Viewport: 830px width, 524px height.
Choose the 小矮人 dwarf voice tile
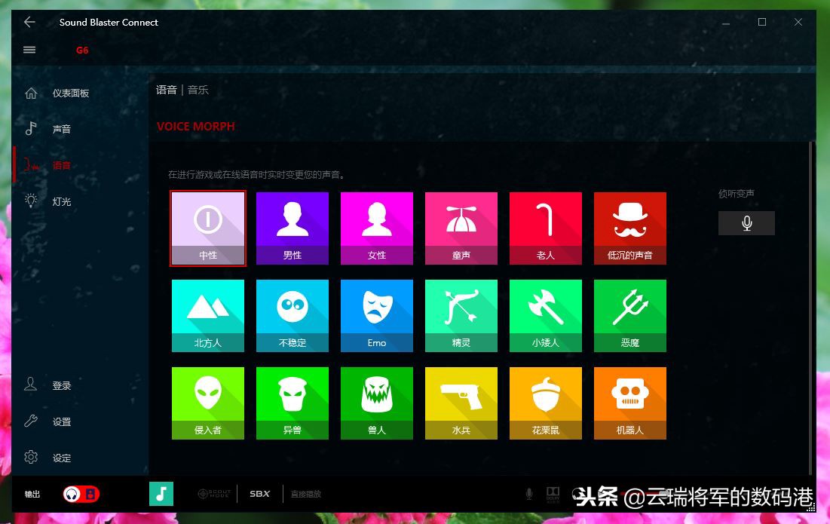545,316
